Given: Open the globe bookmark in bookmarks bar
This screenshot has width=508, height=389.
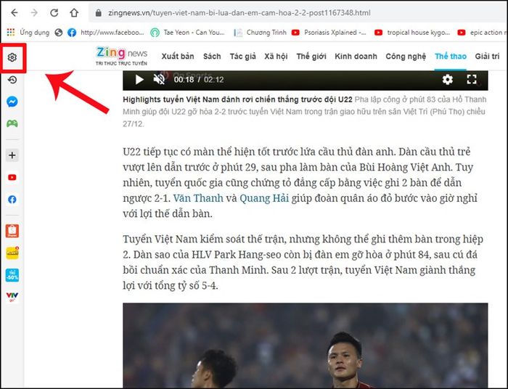Looking at the screenshot, I should (59, 33).
